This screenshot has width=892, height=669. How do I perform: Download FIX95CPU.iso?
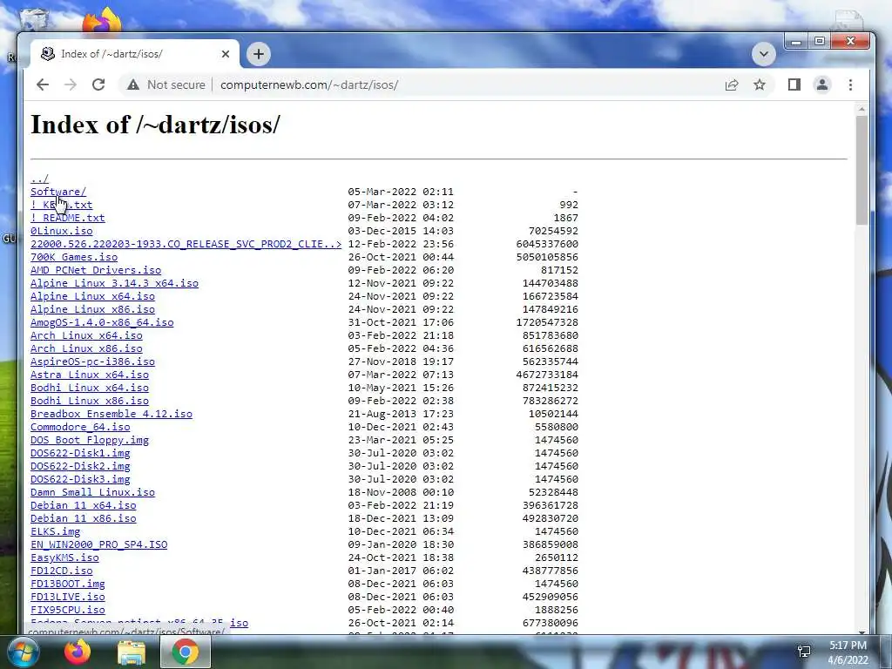[x=68, y=611]
